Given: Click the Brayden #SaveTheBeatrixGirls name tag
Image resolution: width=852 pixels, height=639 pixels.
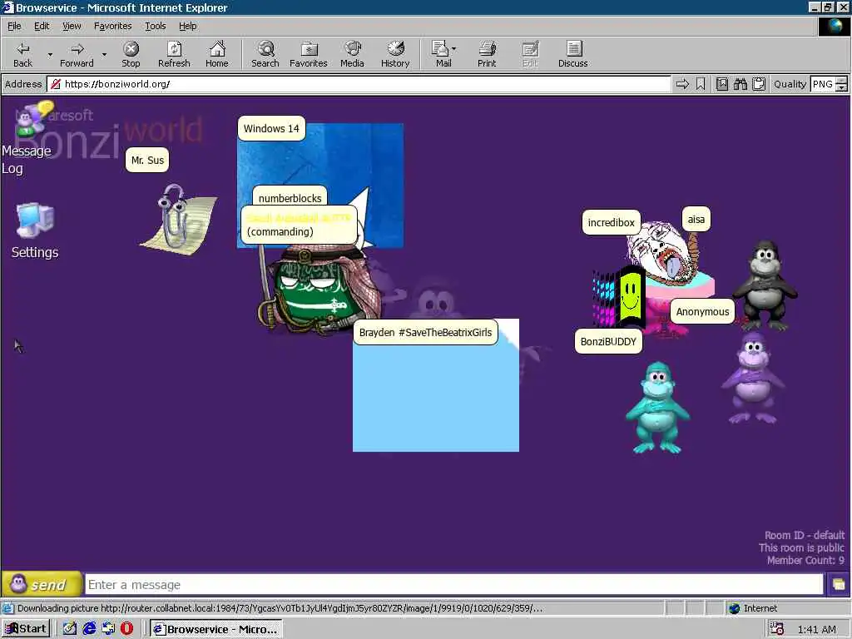Looking at the screenshot, I should [425, 332].
